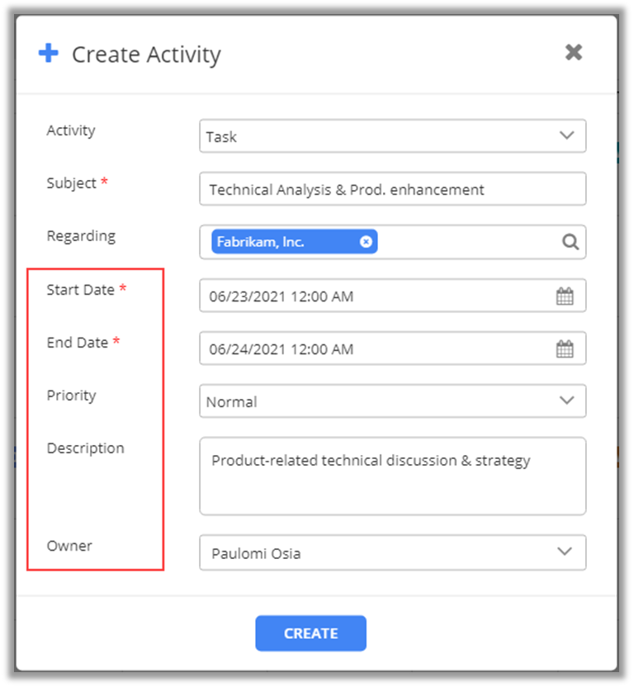The image size is (634, 687).
Task: Close the Create Activity dialog
Action: 574,53
